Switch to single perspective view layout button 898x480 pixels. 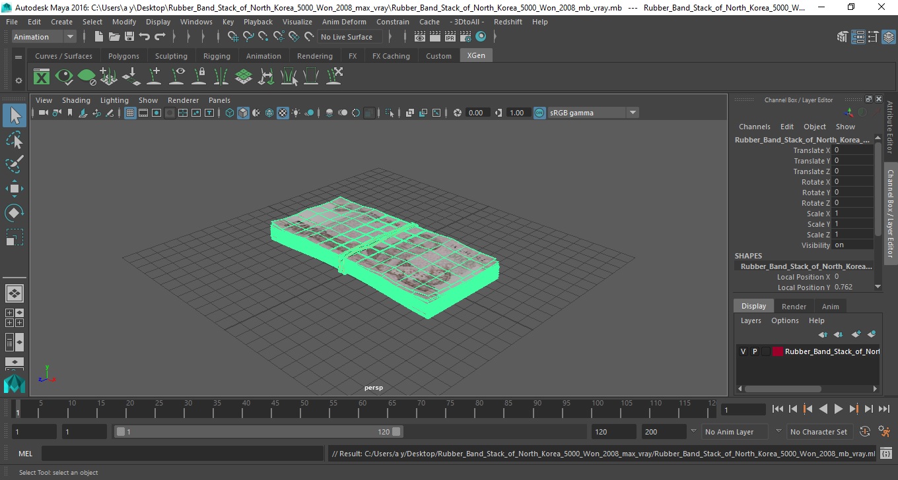click(x=15, y=293)
